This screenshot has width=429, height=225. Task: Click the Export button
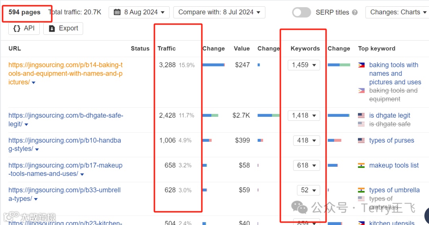coord(63,29)
